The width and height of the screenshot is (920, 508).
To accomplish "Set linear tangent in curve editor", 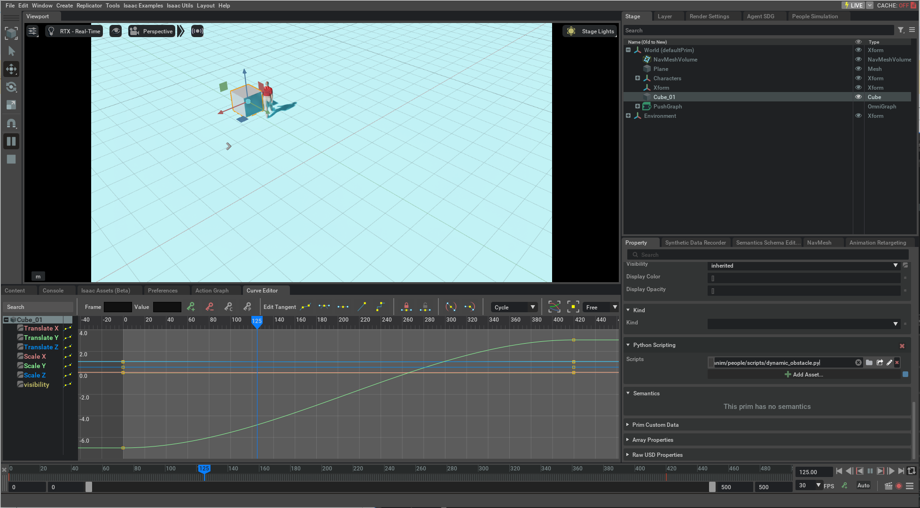I will tap(362, 307).
